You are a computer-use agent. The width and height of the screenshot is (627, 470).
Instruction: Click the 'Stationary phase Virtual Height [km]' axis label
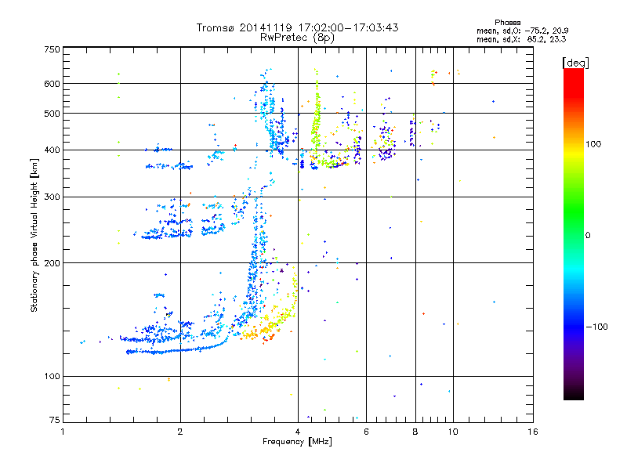point(34,235)
